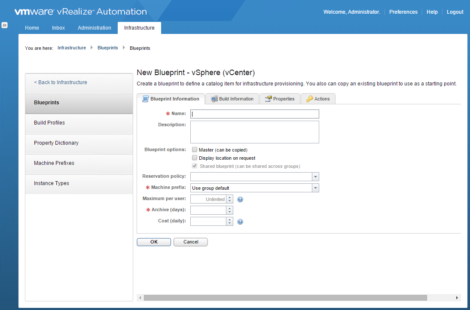Switch to the Actions tab
The width and height of the screenshot is (470, 310).
318,99
